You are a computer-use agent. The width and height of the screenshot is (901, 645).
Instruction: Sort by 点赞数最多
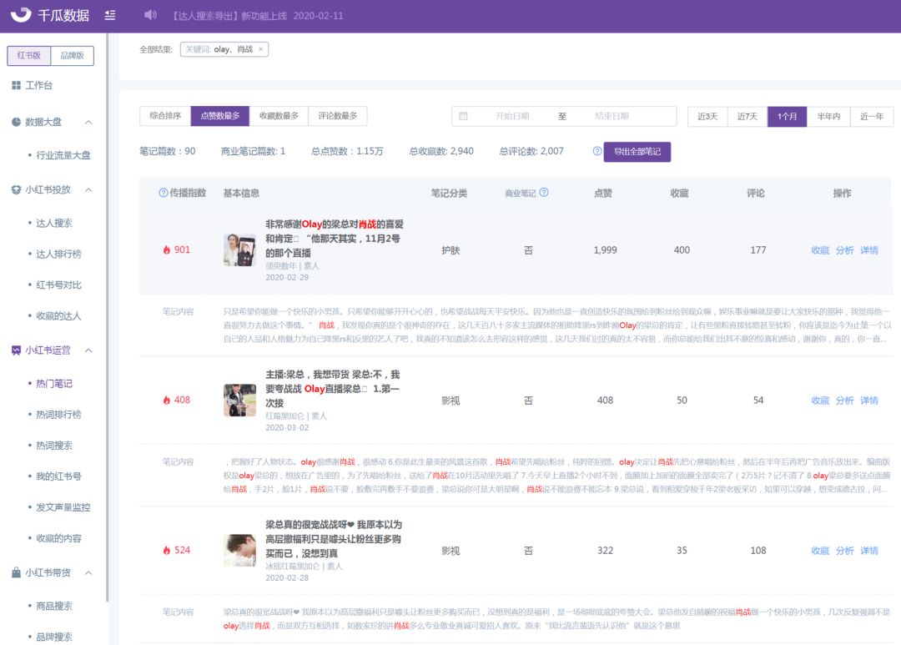coord(220,116)
